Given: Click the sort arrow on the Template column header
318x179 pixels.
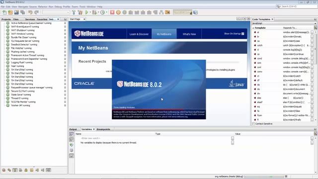Looking at the screenshot, I should pos(253,28).
